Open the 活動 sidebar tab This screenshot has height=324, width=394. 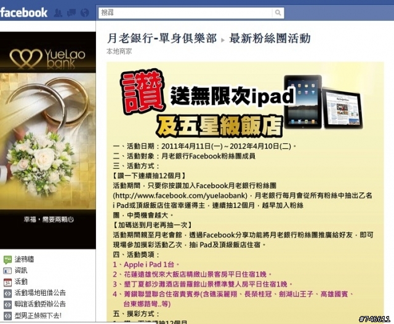[21, 282]
